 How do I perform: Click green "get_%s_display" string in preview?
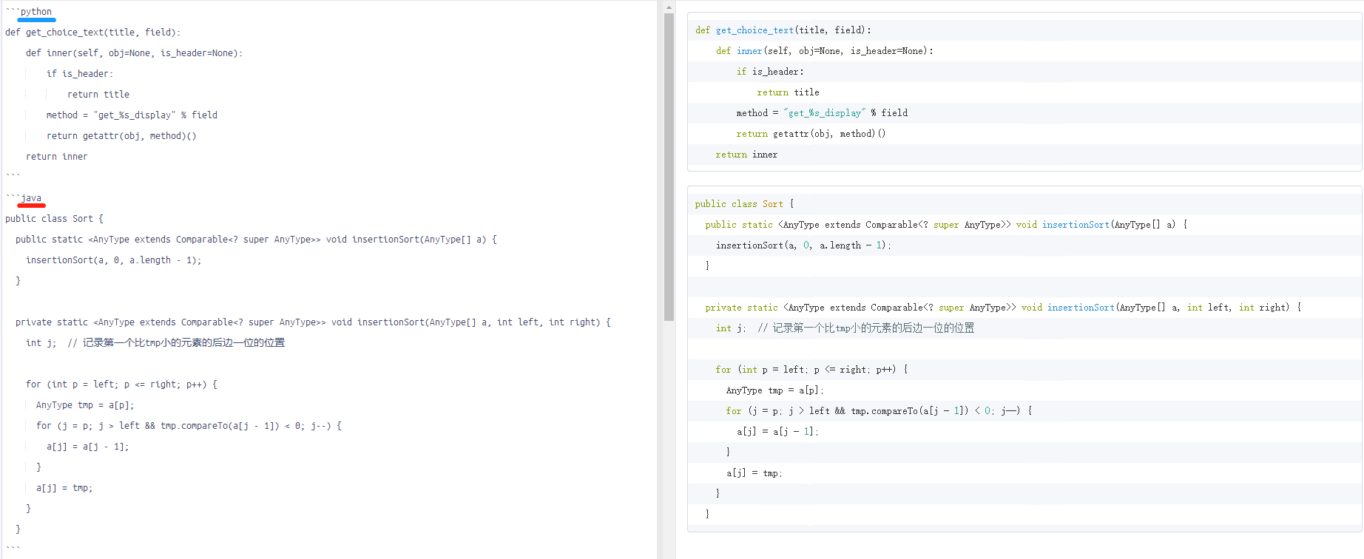pos(824,113)
